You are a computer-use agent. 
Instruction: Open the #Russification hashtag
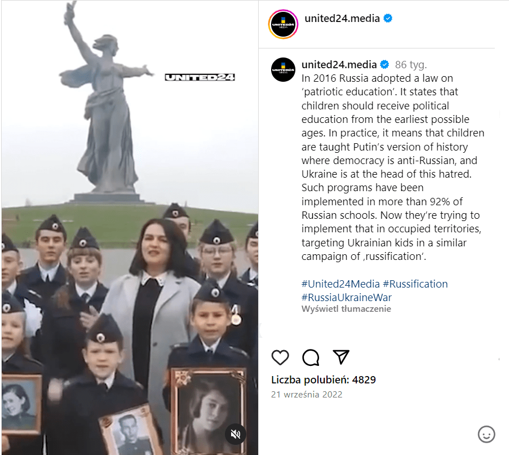[x=415, y=284]
